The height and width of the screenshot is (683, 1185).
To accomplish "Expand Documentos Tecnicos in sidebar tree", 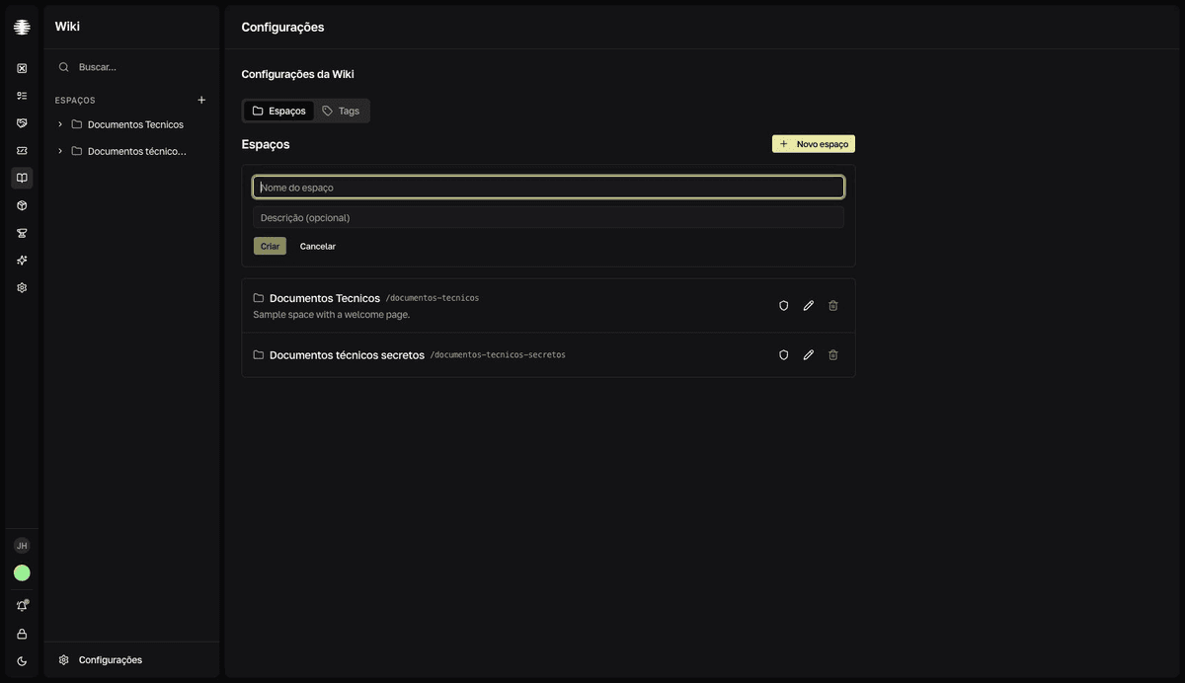I will [x=60, y=124].
